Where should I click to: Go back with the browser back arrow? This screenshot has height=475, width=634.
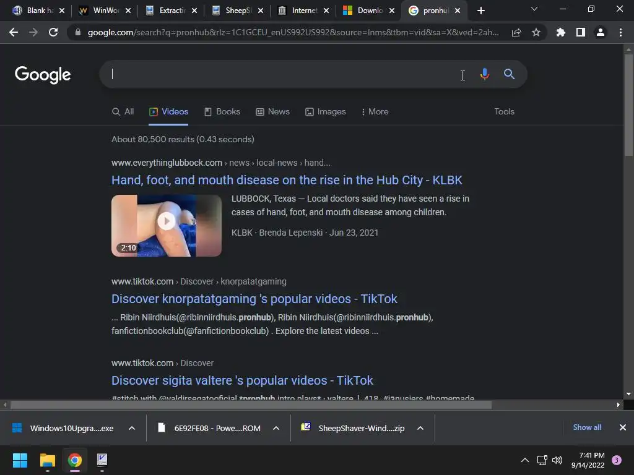point(14,32)
